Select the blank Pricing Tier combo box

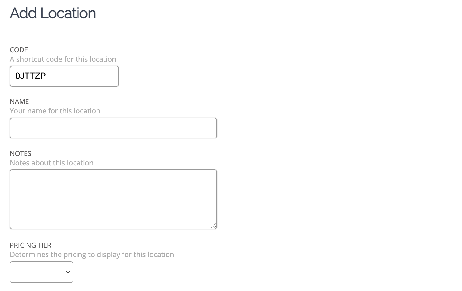(41, 272)
